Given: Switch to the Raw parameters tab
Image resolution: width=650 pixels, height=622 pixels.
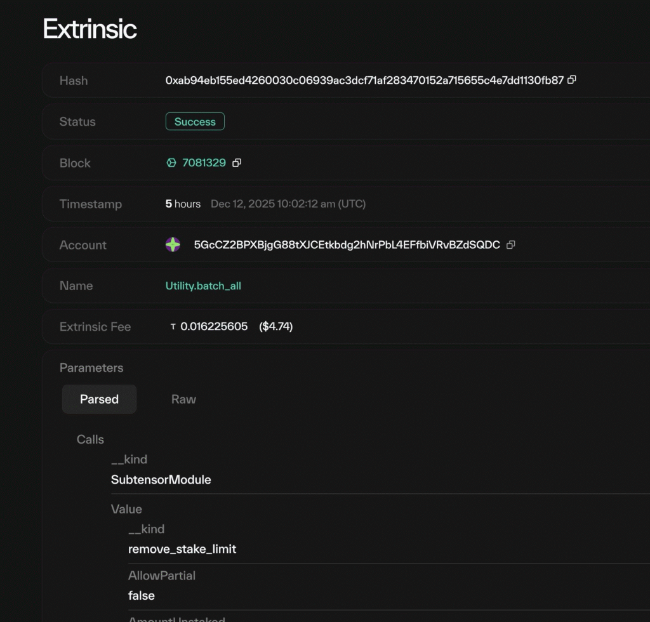Looking at the screenshot, I should (x=183, y=399).
